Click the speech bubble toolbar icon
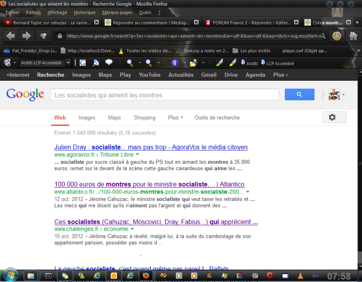The height and width of the screenshot is (282, 362). 109,63
